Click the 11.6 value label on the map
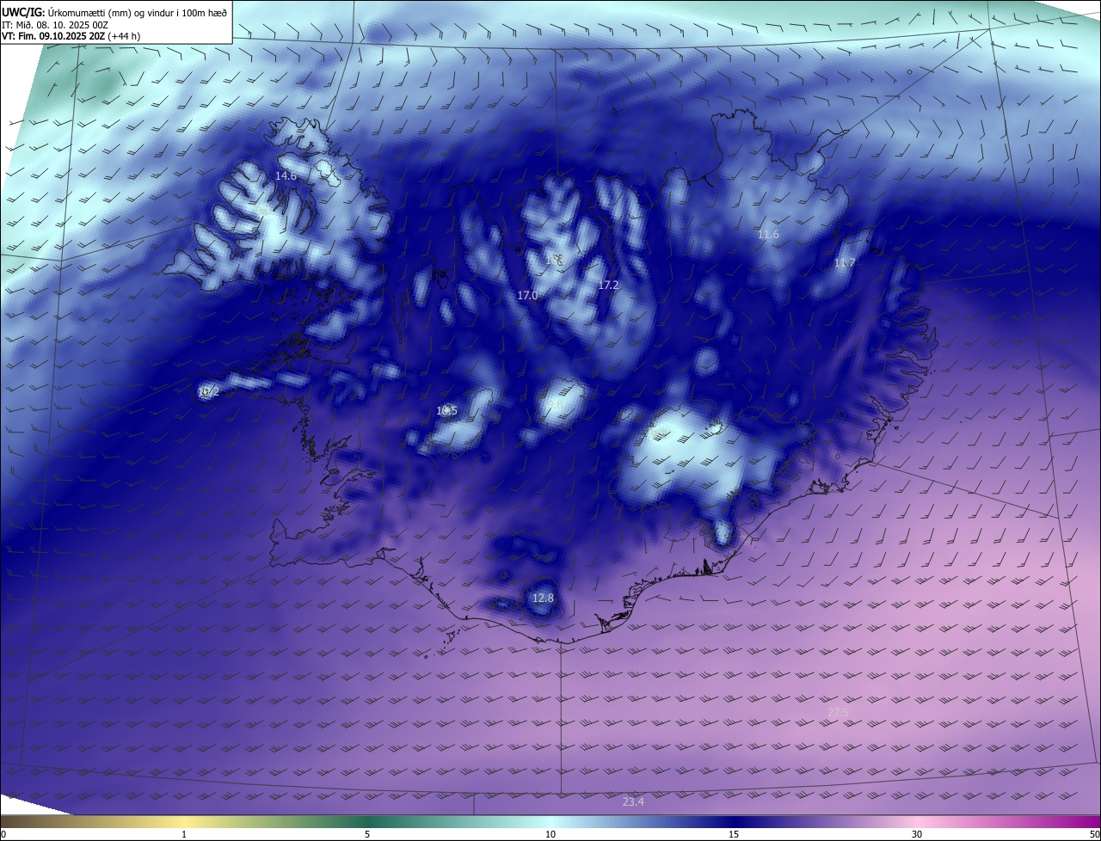This screenshot has height=841, width=1101. (768, 235)
